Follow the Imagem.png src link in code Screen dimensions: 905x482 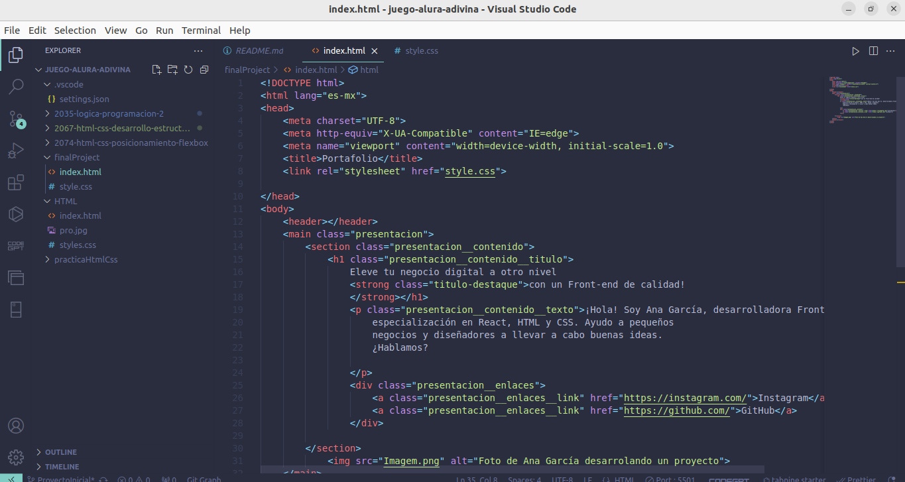pos(412,461)
